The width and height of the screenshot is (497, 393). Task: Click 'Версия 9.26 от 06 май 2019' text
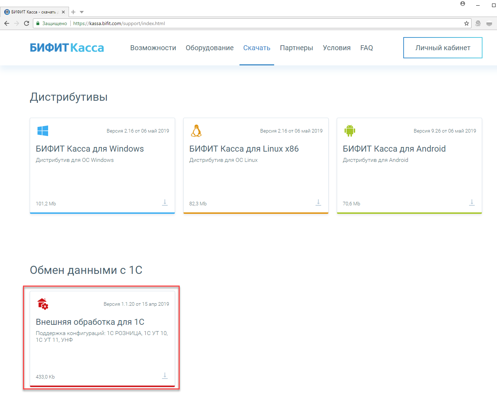[x=445, y=131]
